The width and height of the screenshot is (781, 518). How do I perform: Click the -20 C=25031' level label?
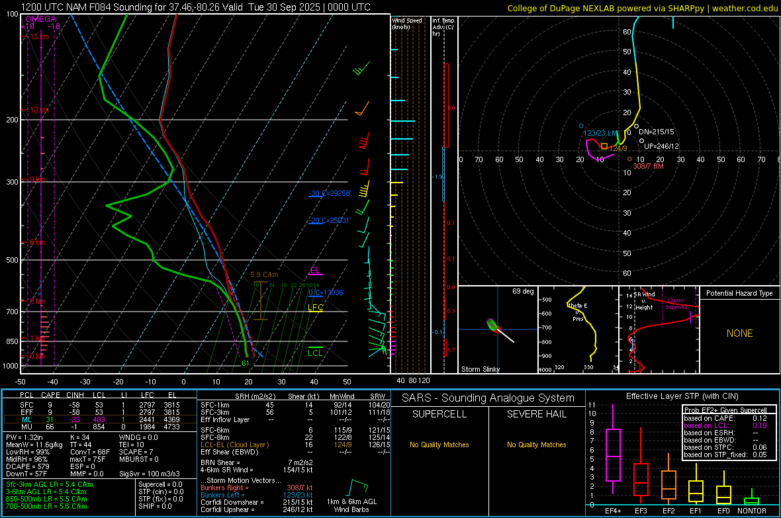(330, 220)
